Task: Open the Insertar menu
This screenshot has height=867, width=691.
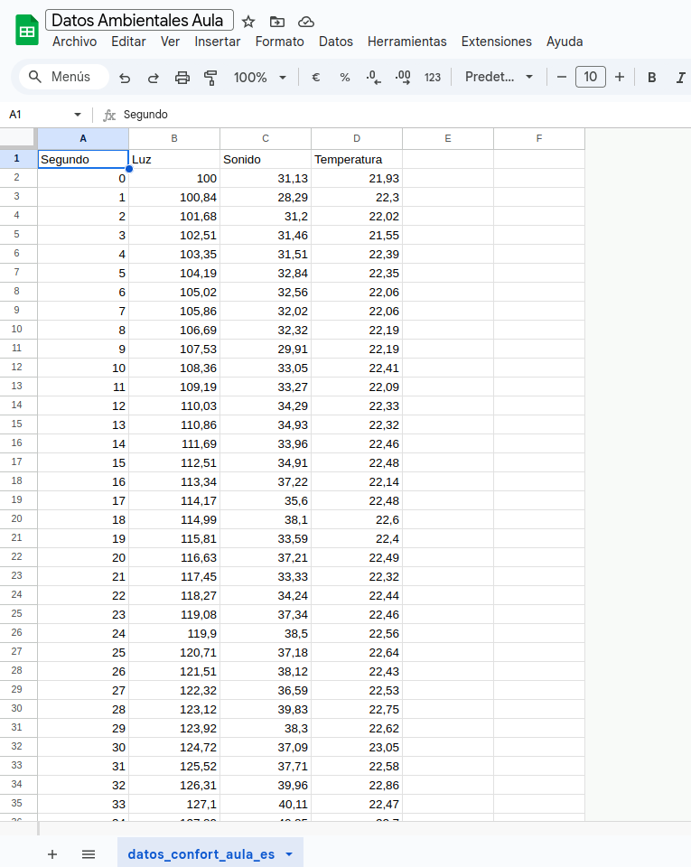Action: point(218,42)
